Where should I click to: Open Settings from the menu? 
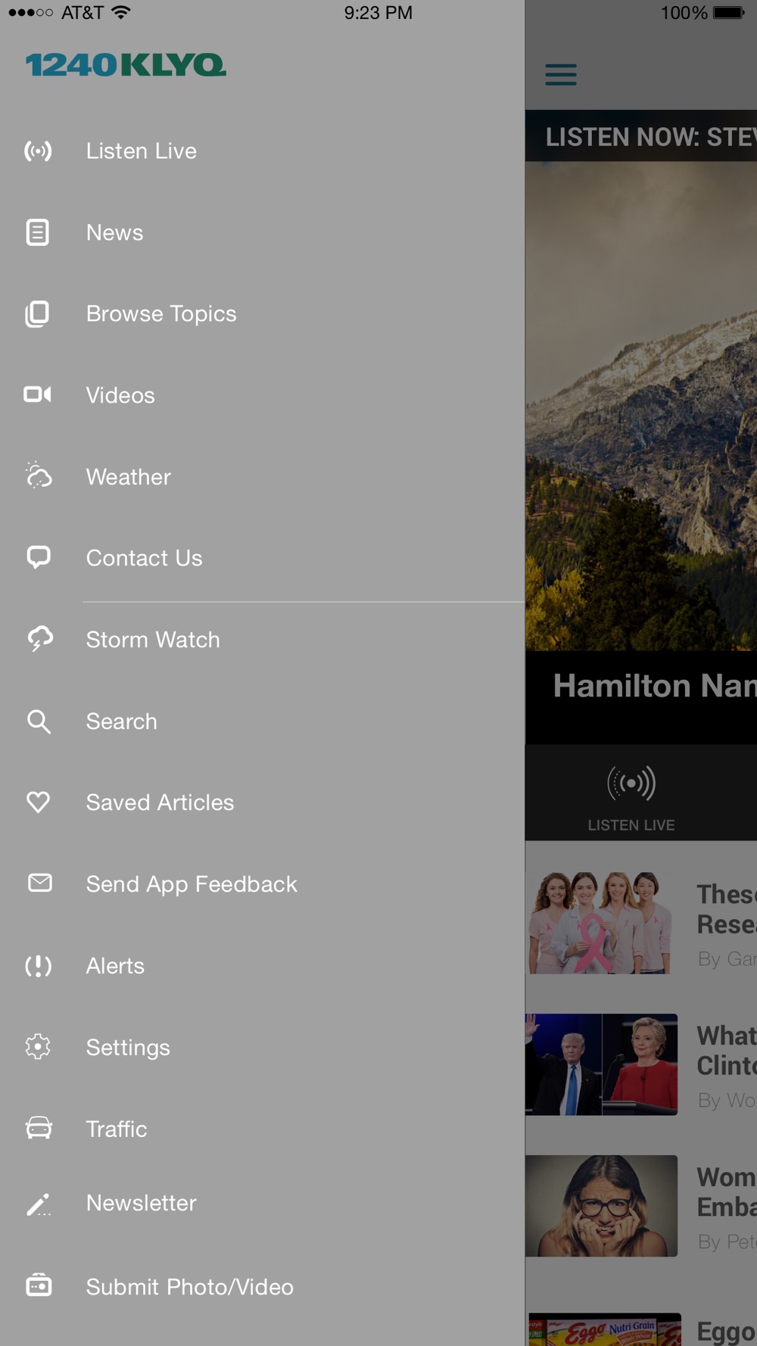tap(262, 1047)
